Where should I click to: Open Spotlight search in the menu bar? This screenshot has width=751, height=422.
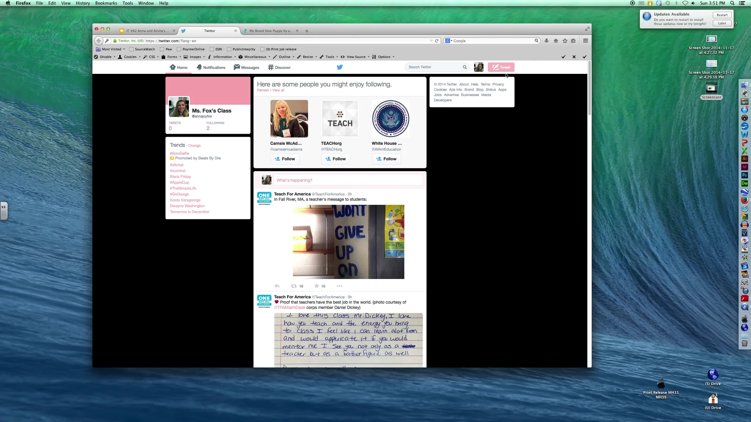point(732,3)
